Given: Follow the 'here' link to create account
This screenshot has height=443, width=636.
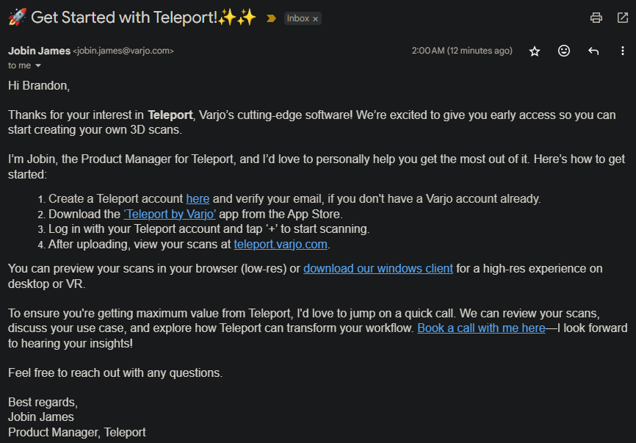Looking at the screenshot, I should (198, 199).
